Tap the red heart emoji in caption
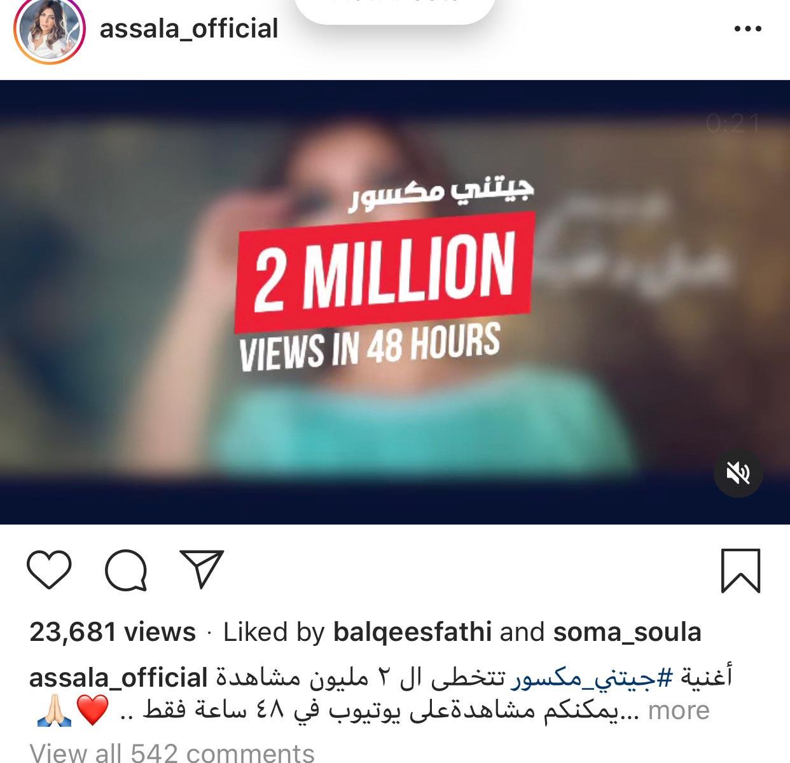 pos(93,711)
